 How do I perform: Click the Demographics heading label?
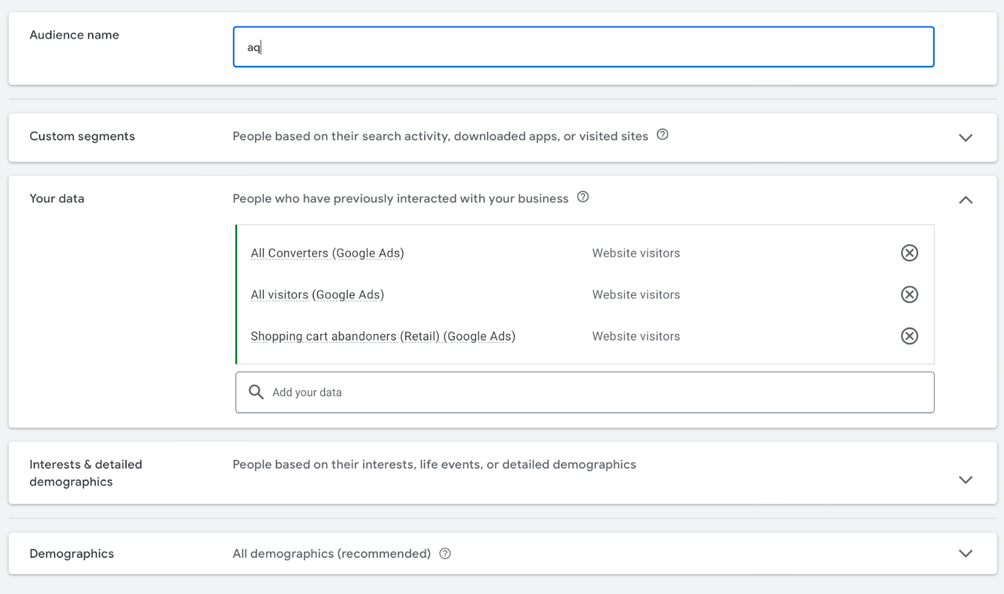72,554
